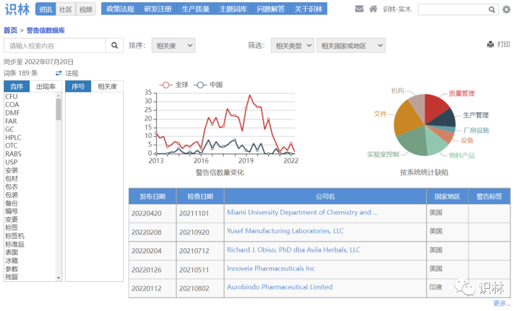Toggle the 中国 legend series
This screenshot has width=521, height=311.
pos(208,85)
